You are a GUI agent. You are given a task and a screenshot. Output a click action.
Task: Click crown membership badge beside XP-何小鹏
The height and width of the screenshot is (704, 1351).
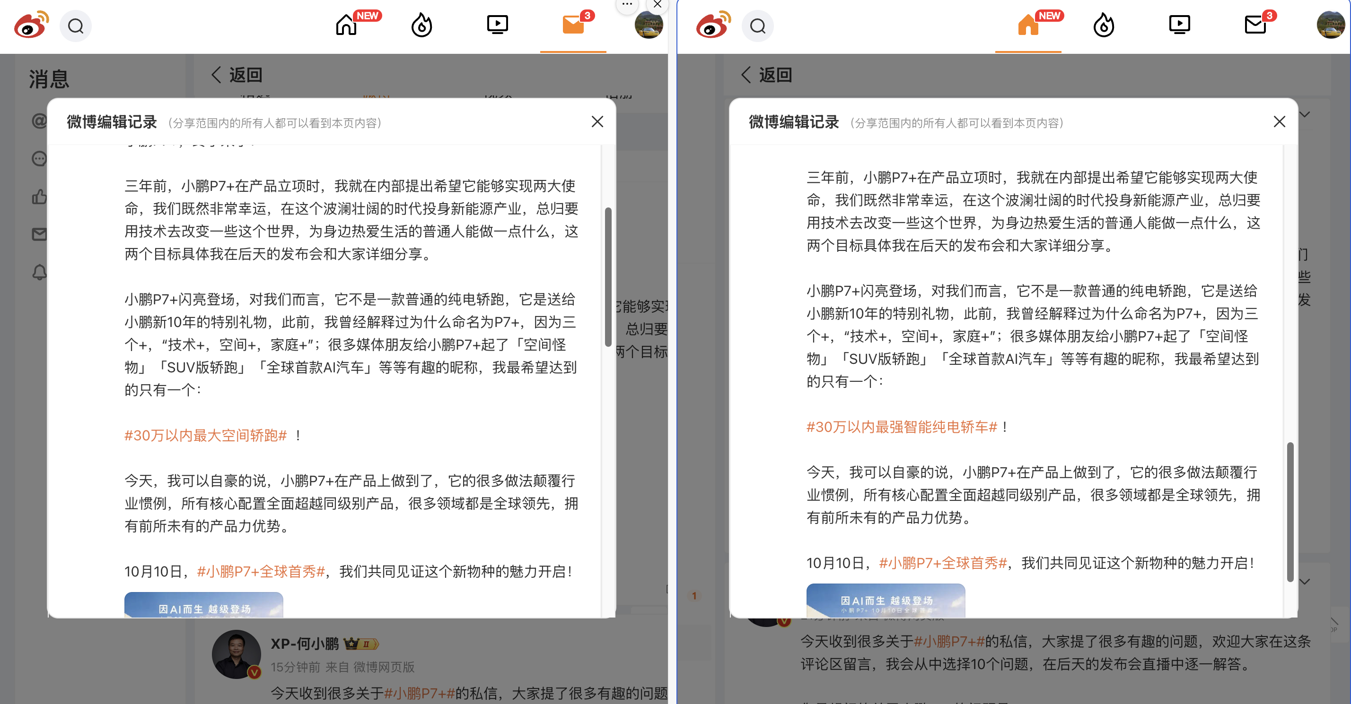pos(361,643)
